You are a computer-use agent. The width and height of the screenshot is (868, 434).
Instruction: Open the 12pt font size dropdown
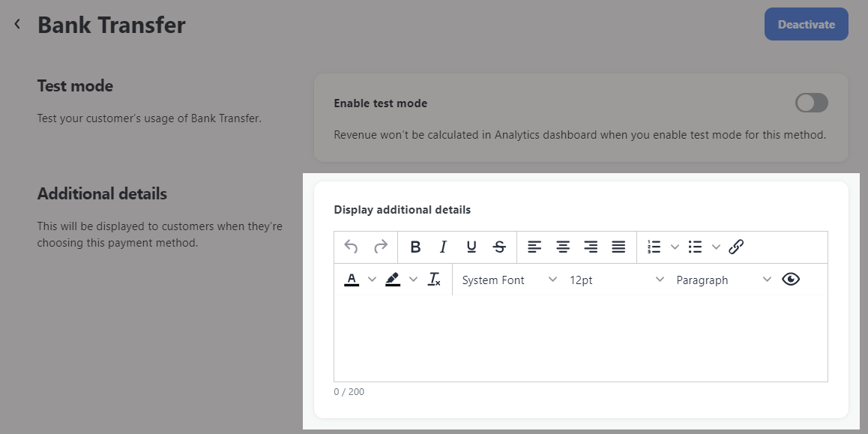(x=617, y=280)
